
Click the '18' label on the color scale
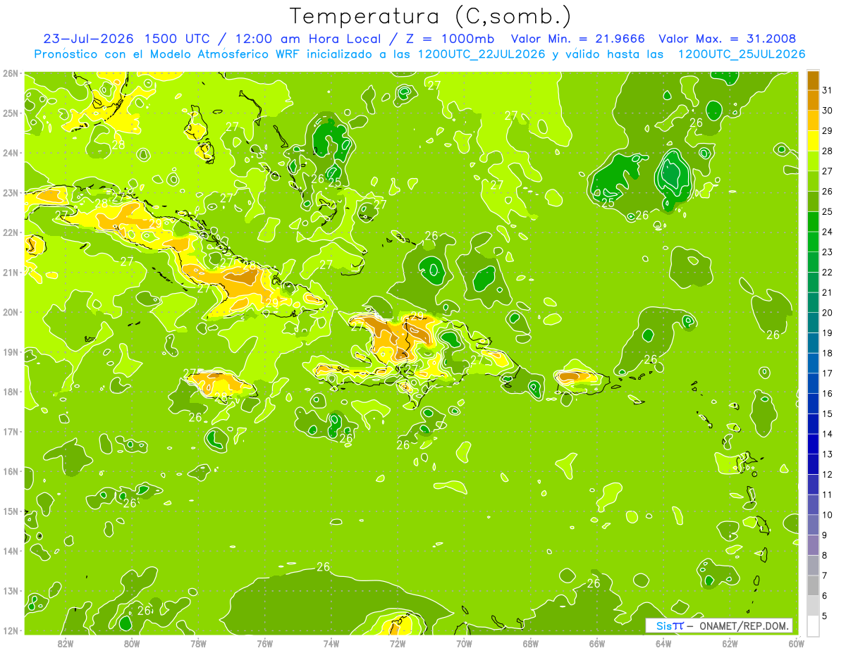tap(828, 354)
